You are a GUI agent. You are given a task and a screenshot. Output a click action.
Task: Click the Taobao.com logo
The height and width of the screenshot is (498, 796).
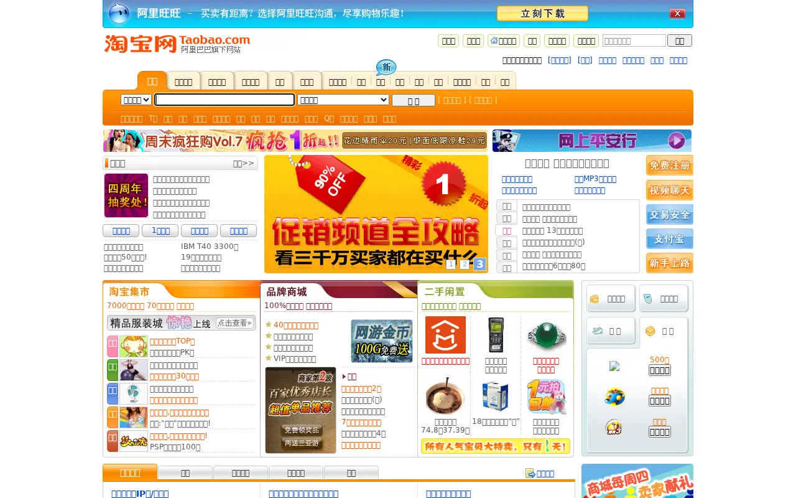177,44
